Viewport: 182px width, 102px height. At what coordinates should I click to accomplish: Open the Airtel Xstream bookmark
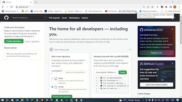pyautogui.click(x=94, y=11)
